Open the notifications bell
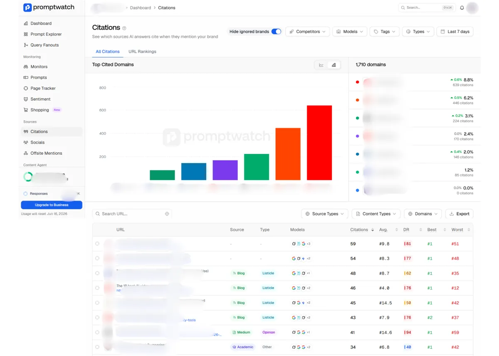The width and height of the screenshot is (499, 356). tap(462, 8)
